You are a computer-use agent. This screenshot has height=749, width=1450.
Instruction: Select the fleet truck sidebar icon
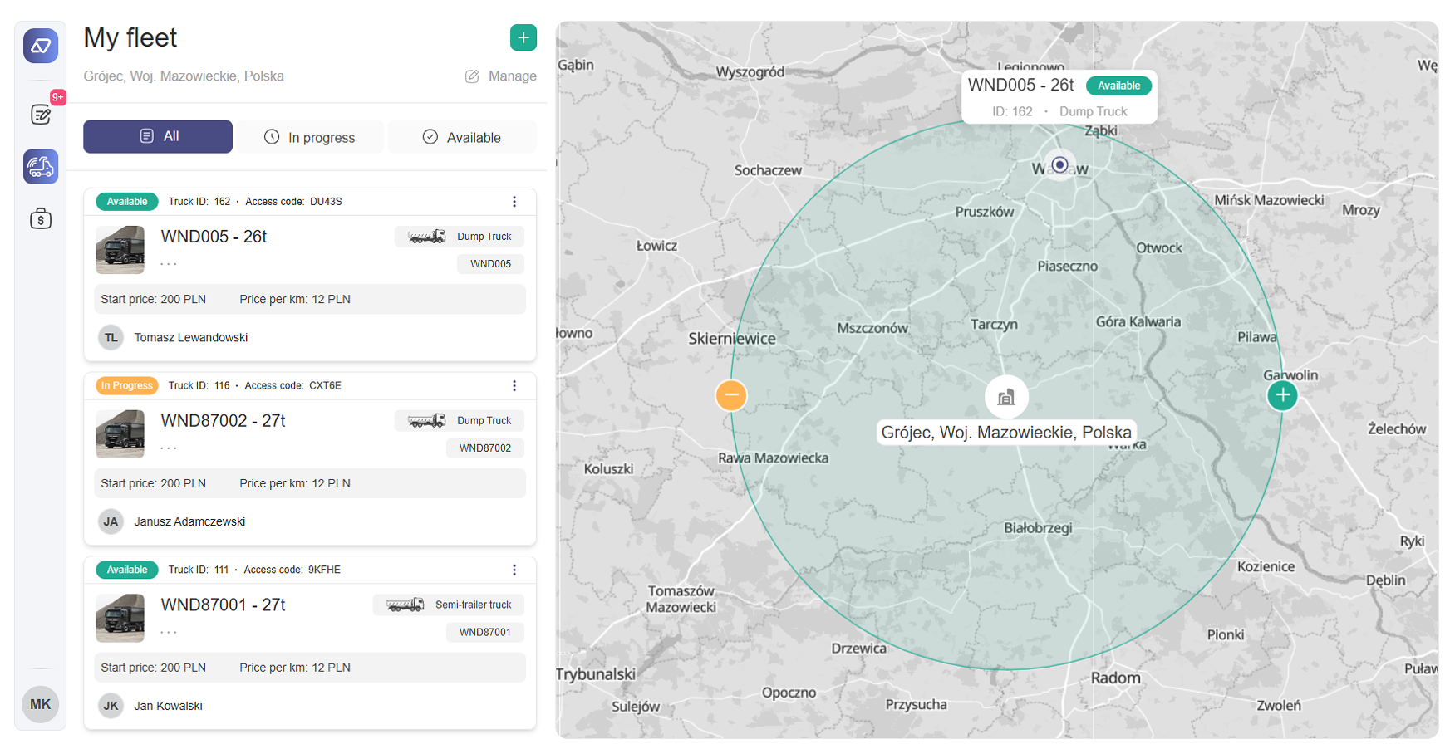coord(41,167)
